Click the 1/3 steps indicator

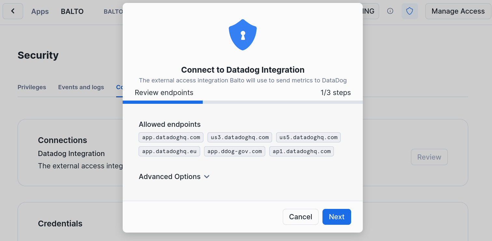[x=336, y=93]
